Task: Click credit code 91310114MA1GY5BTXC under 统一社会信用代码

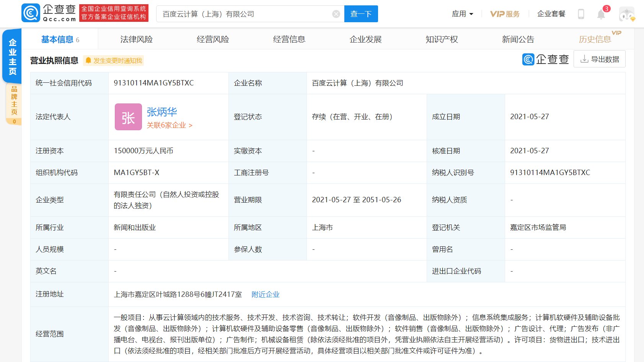Action: pyautogui.click(x=154, y=83)
